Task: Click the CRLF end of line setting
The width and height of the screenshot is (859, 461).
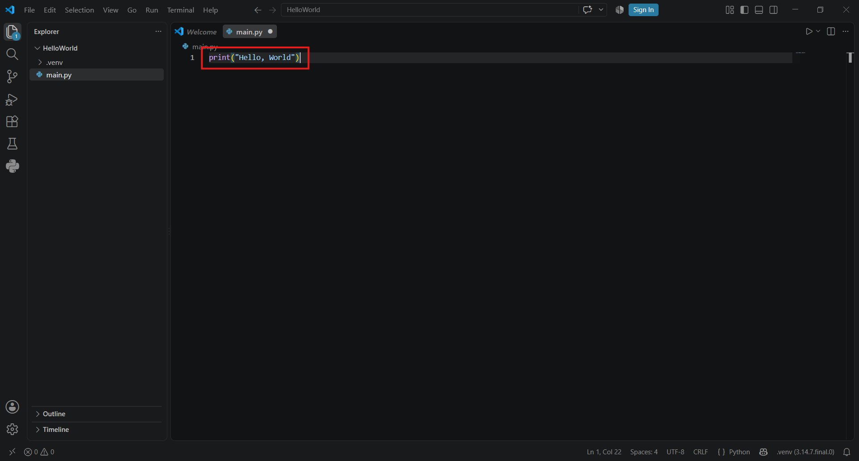Action: 701,452
